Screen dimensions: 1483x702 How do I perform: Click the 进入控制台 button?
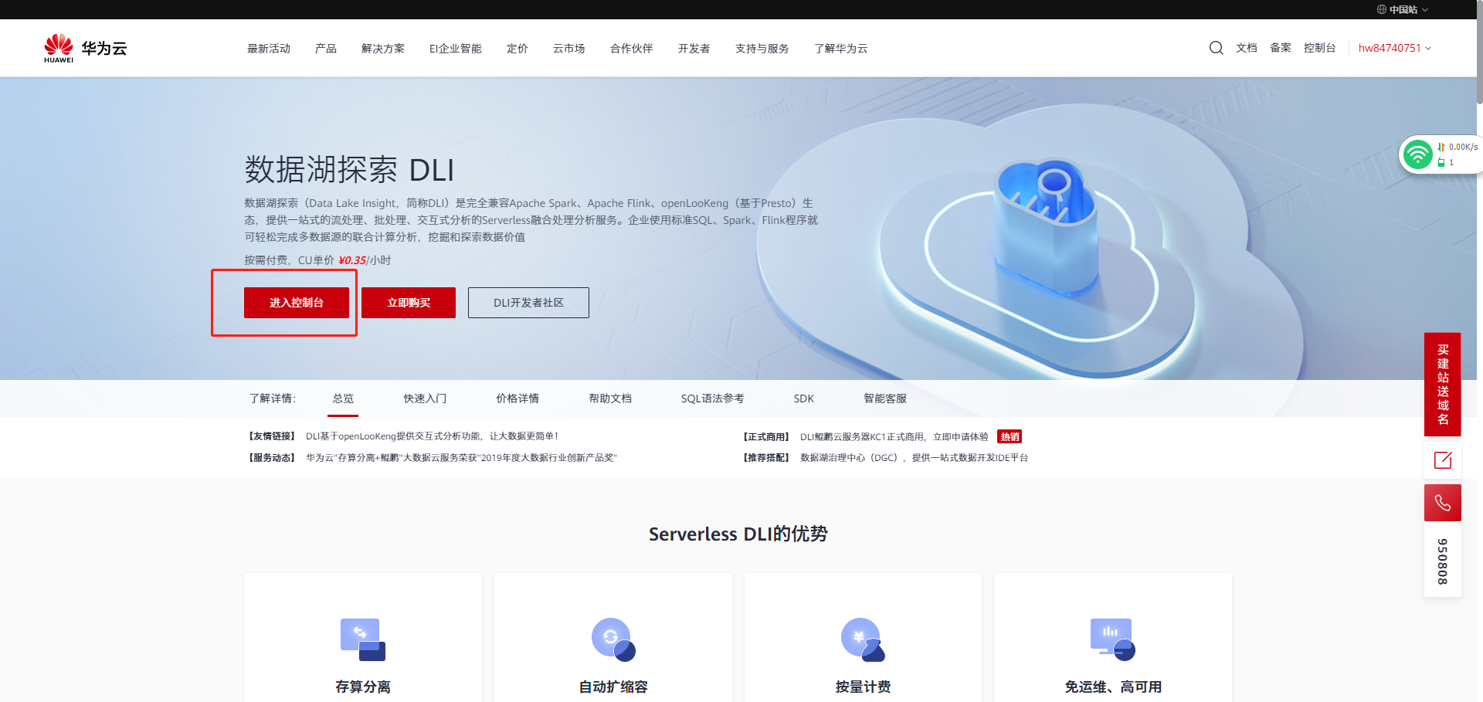click(297, 303)
